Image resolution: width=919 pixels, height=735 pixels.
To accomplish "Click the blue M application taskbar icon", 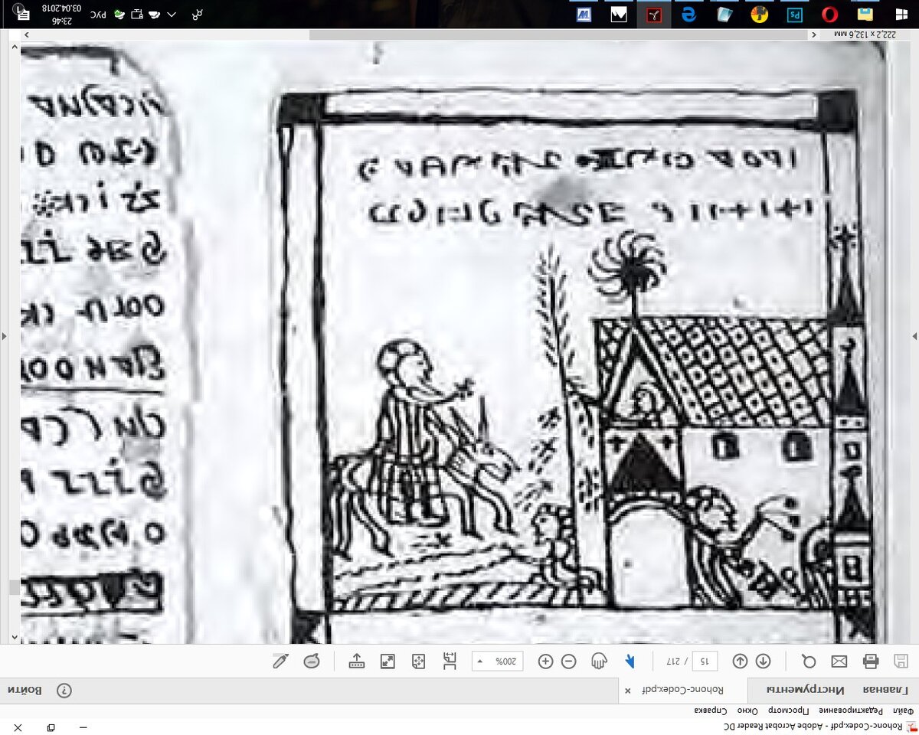I will [x=584, y=14].
